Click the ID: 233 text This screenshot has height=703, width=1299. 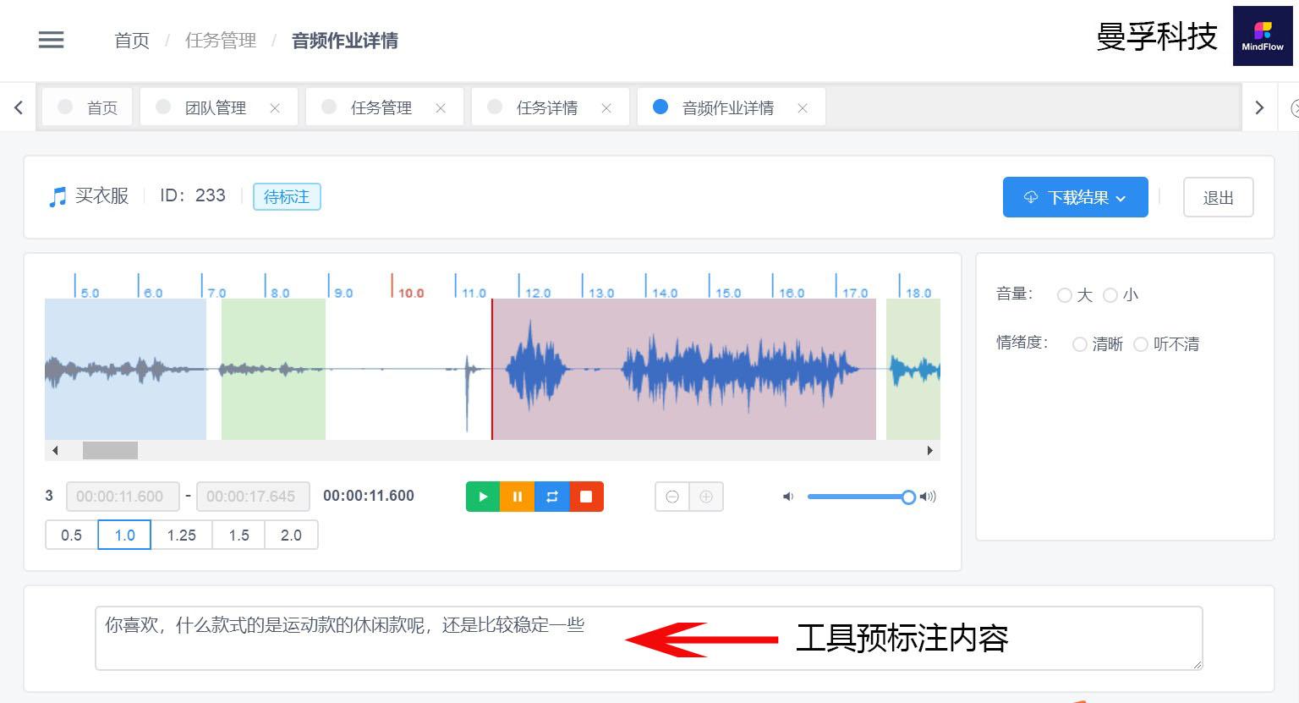pyautogui.click(x=193, y=196)
